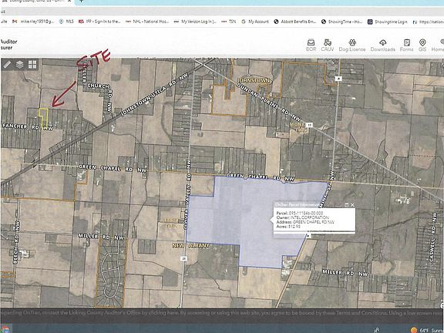This screenshot has width=444, height=333.
Task: Open the My Verizon Log In bookmark
Action: tap(195, 22)
